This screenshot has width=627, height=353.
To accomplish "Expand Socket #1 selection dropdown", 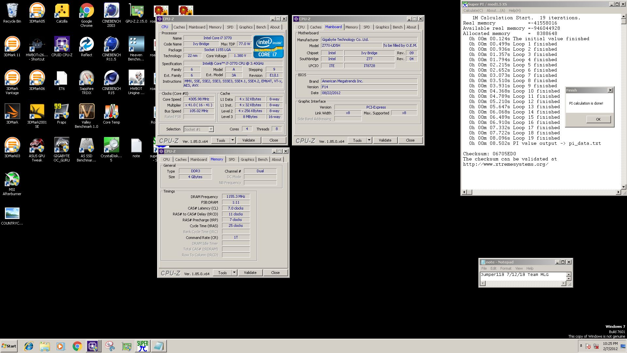I will (211, 129).
